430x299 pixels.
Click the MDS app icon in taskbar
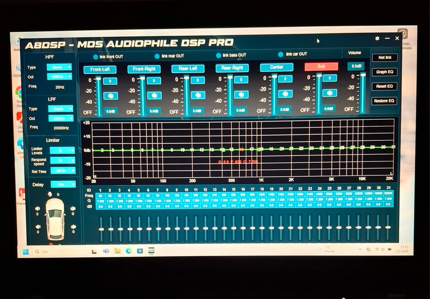[x=151, y=251]
